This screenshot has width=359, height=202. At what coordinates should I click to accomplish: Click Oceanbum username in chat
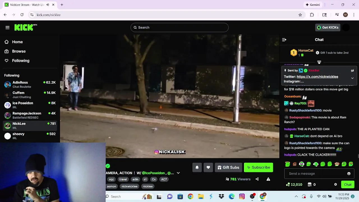tap(293, 97)
